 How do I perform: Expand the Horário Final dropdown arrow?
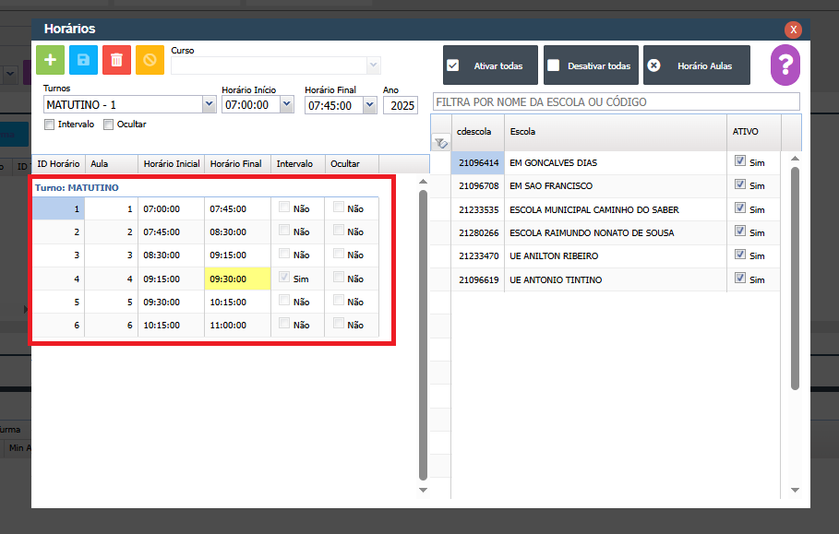(370, 105)
